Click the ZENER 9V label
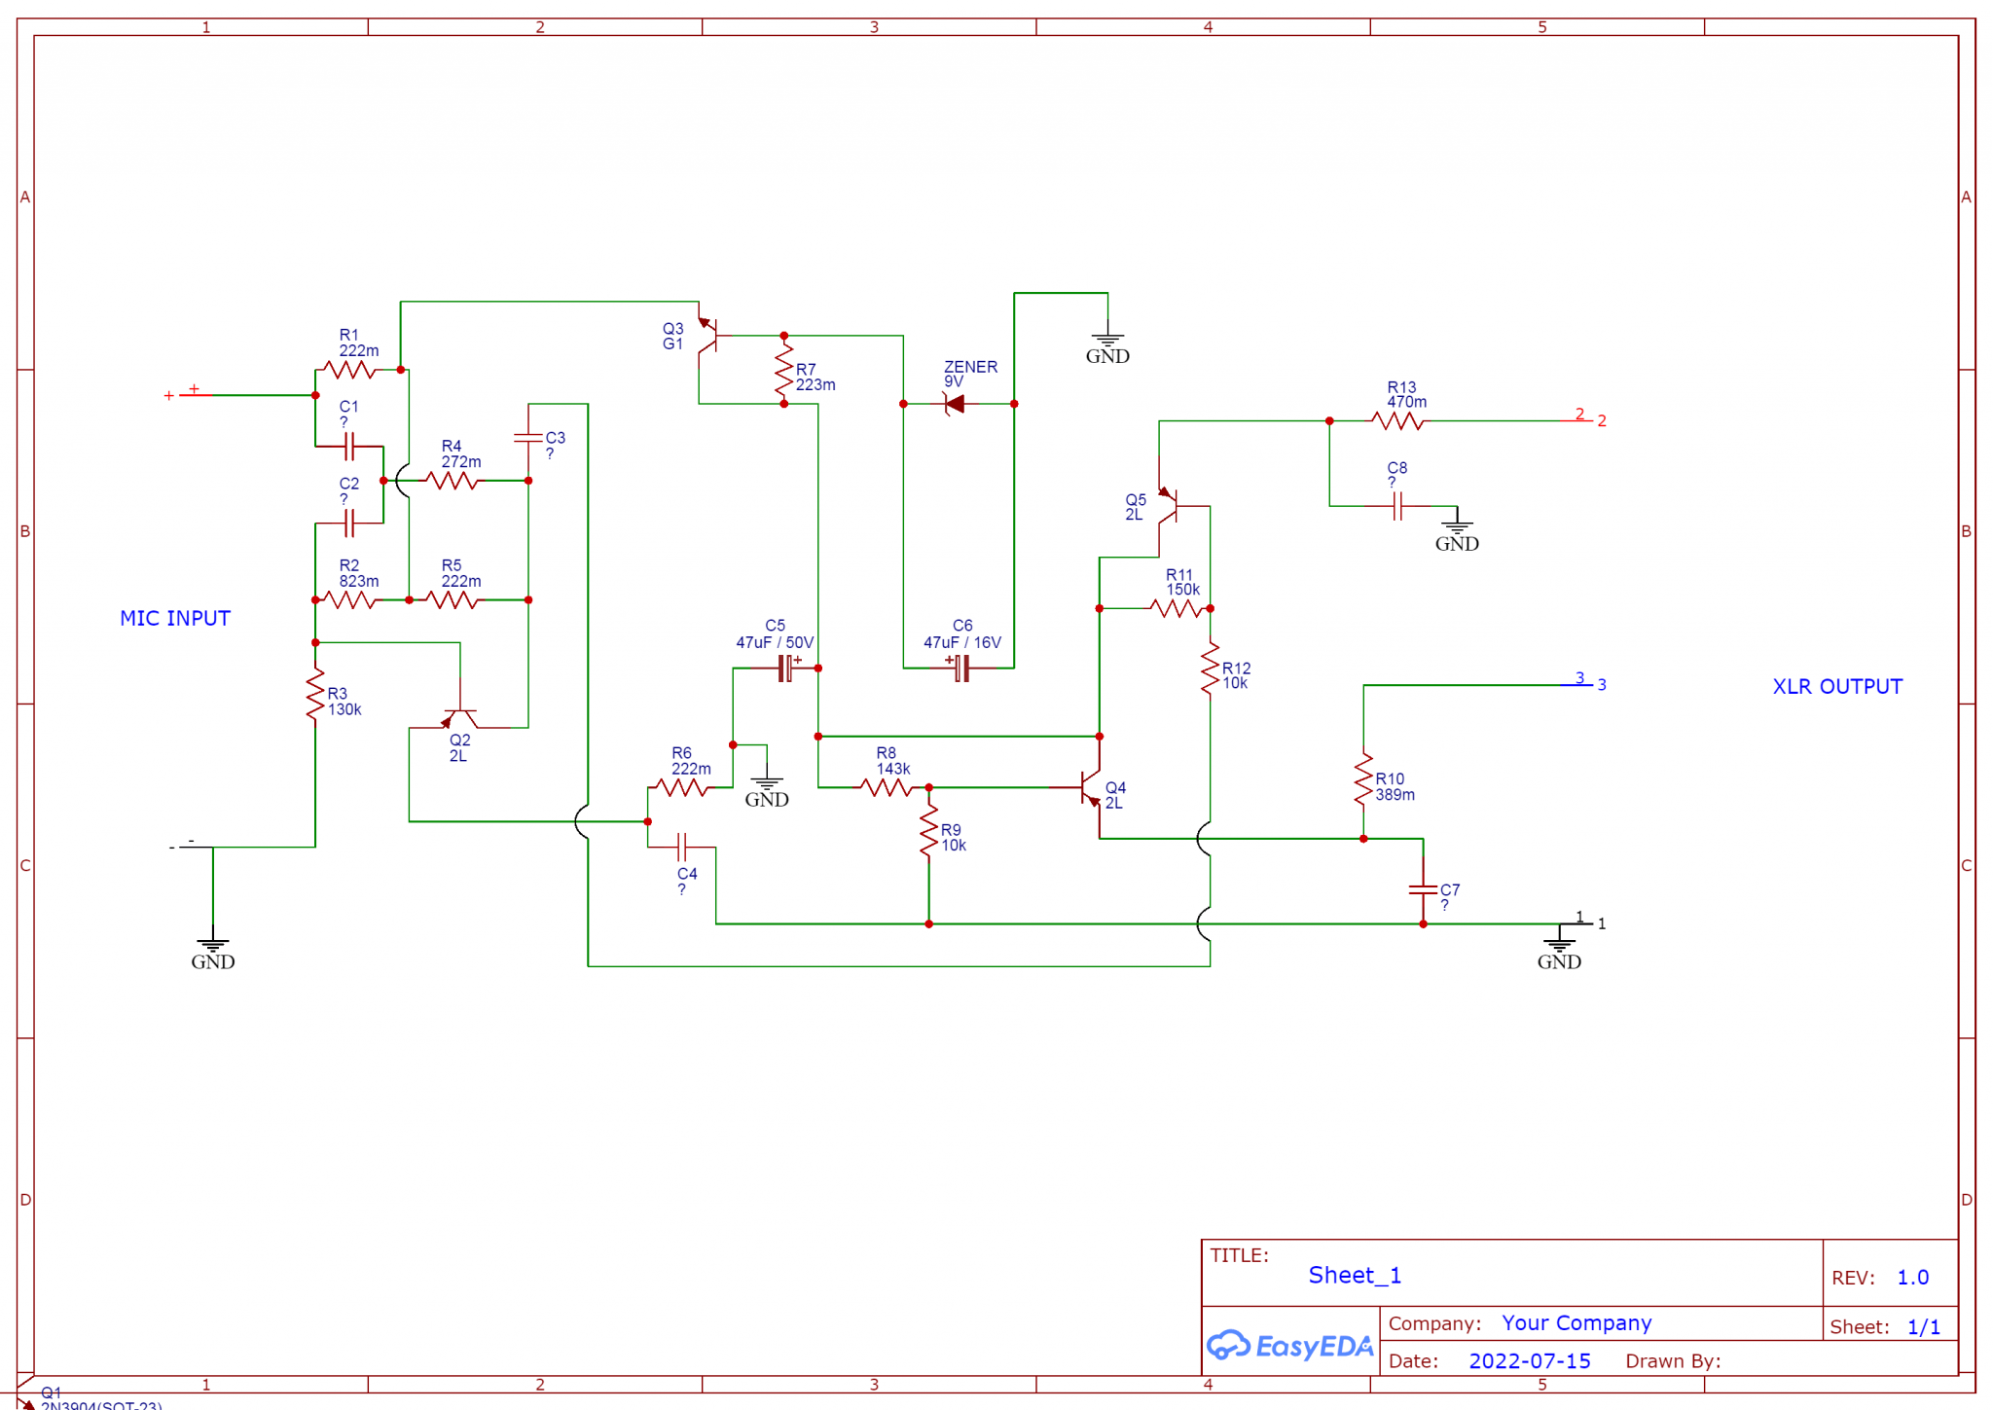The height and width of the screenshot is (1410, 1993). [970, 375]
